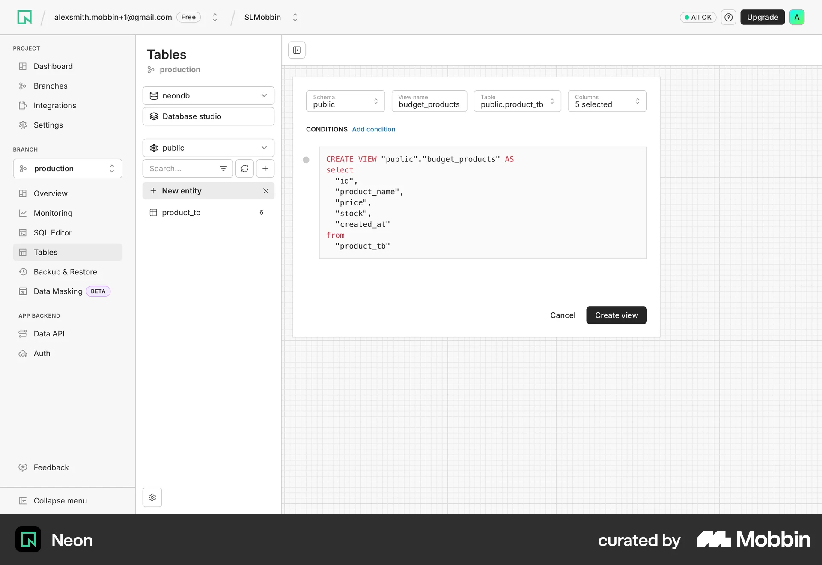The height and width of the screenshot is (565, 822).
Task: Click the public schema icon
Action: point(154,148)
